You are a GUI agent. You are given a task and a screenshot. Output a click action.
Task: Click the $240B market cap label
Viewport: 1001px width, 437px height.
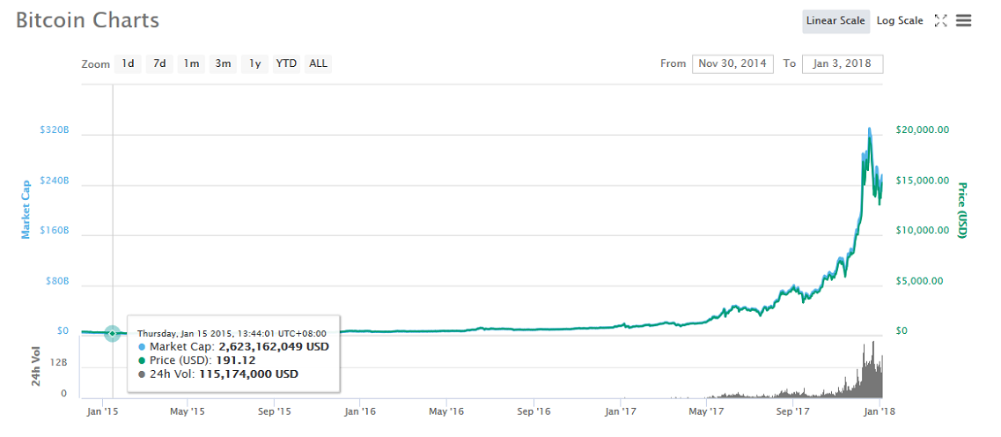(55, 181)
